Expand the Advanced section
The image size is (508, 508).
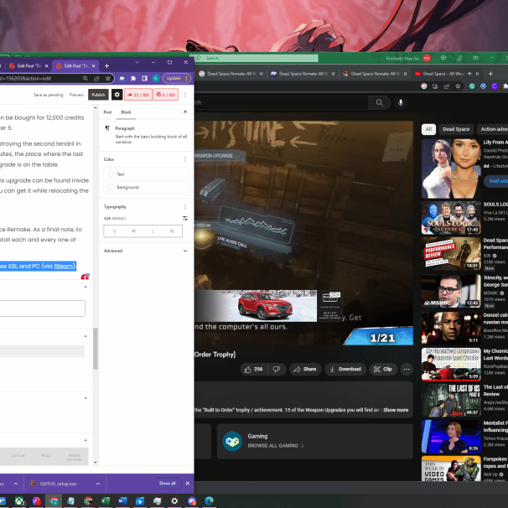coord(146,251)
